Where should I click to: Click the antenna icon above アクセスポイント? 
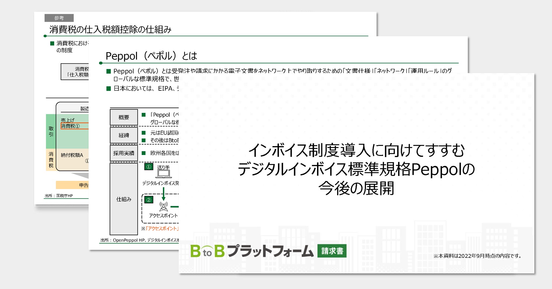pyautogui.click(x=163, y=207)
